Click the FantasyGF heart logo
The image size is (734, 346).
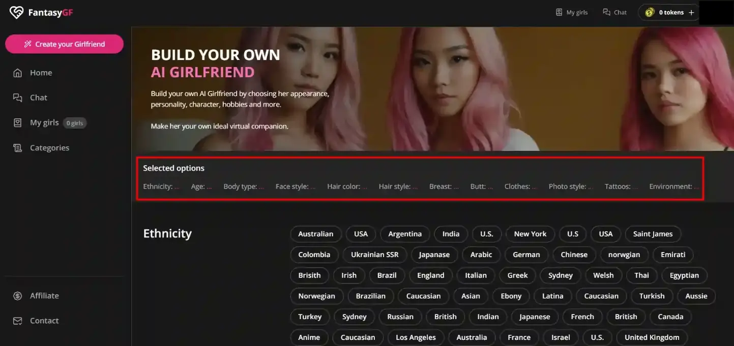(16, 12)
